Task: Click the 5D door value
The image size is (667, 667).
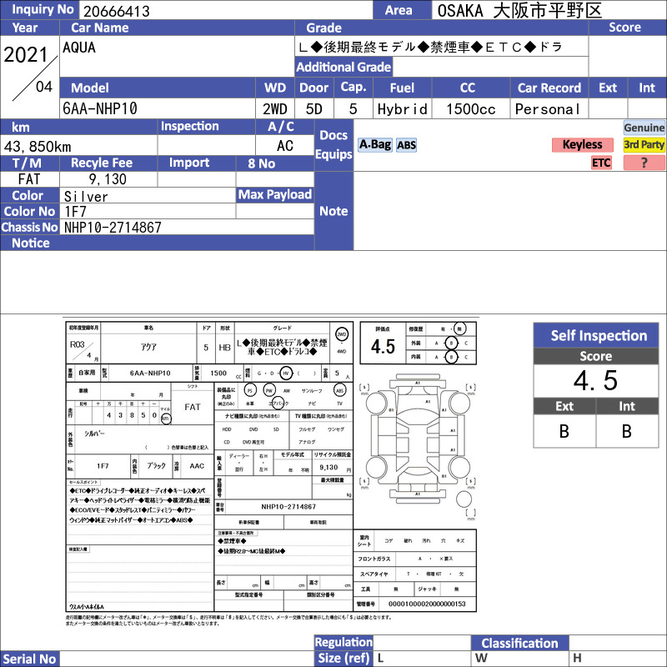Action: 314,109
